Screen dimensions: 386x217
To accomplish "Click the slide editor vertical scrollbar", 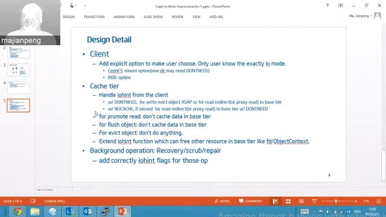I will click(x=384, y=165).
